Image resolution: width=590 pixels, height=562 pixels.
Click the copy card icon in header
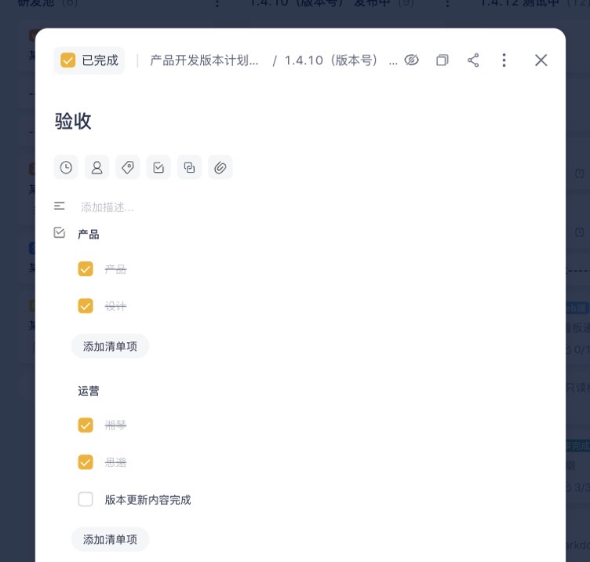pyautogui.click(x=442, y=60)
